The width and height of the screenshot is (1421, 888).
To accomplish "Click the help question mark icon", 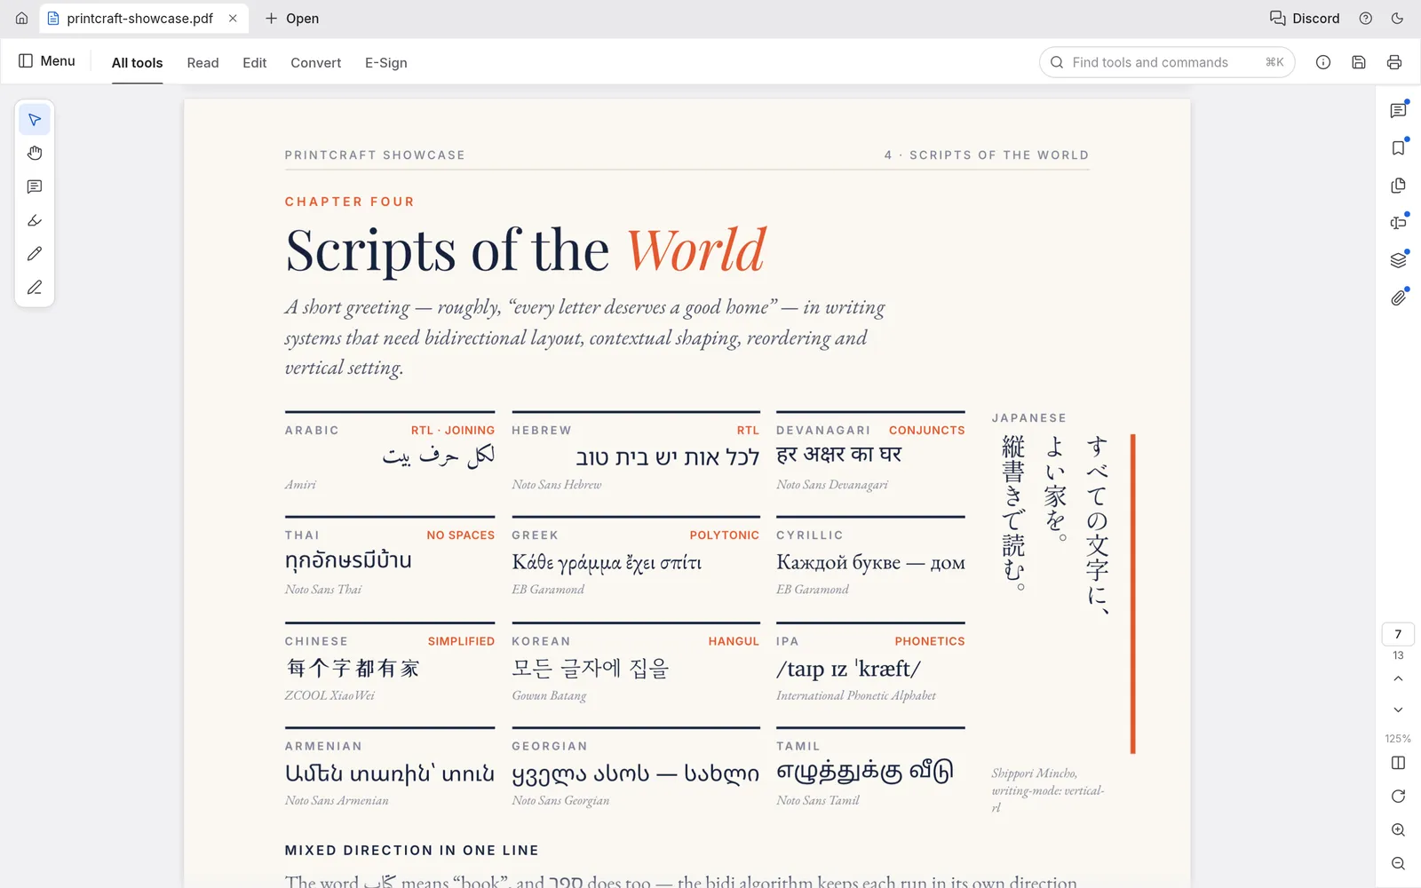I will click(x=1366, y=18).
